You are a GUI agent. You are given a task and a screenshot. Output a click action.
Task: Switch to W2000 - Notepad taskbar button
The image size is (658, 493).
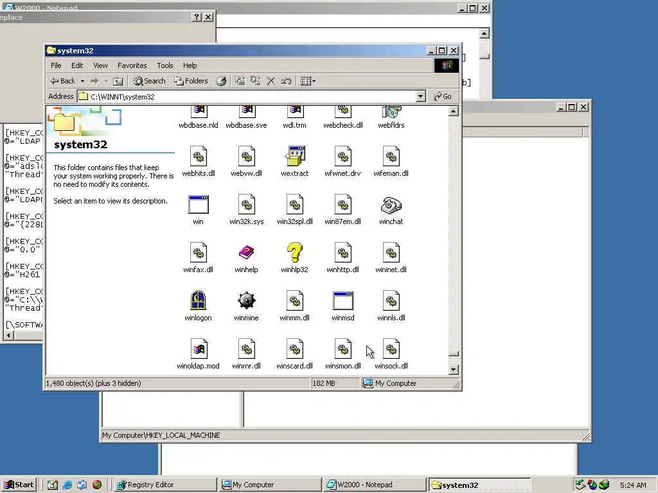[375, 485]
